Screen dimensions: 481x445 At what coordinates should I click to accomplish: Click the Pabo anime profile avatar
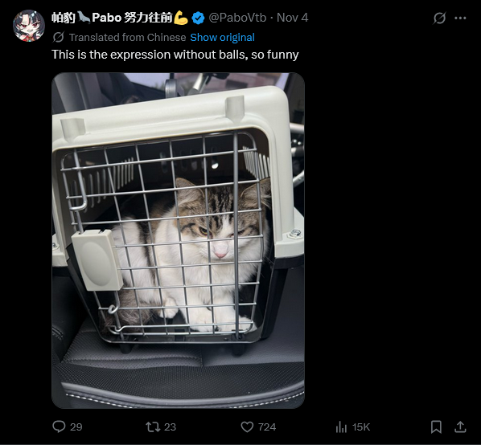coord(29,26)
